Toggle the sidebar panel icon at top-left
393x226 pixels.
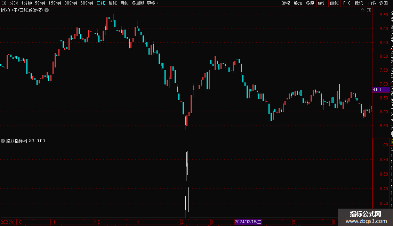pyautogui.click(x=4, y=3)
